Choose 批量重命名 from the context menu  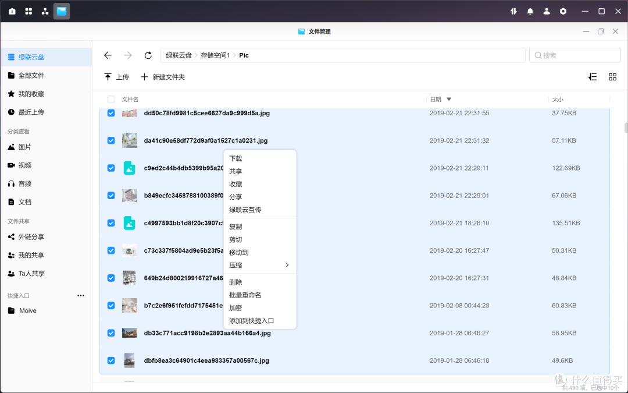259,295
